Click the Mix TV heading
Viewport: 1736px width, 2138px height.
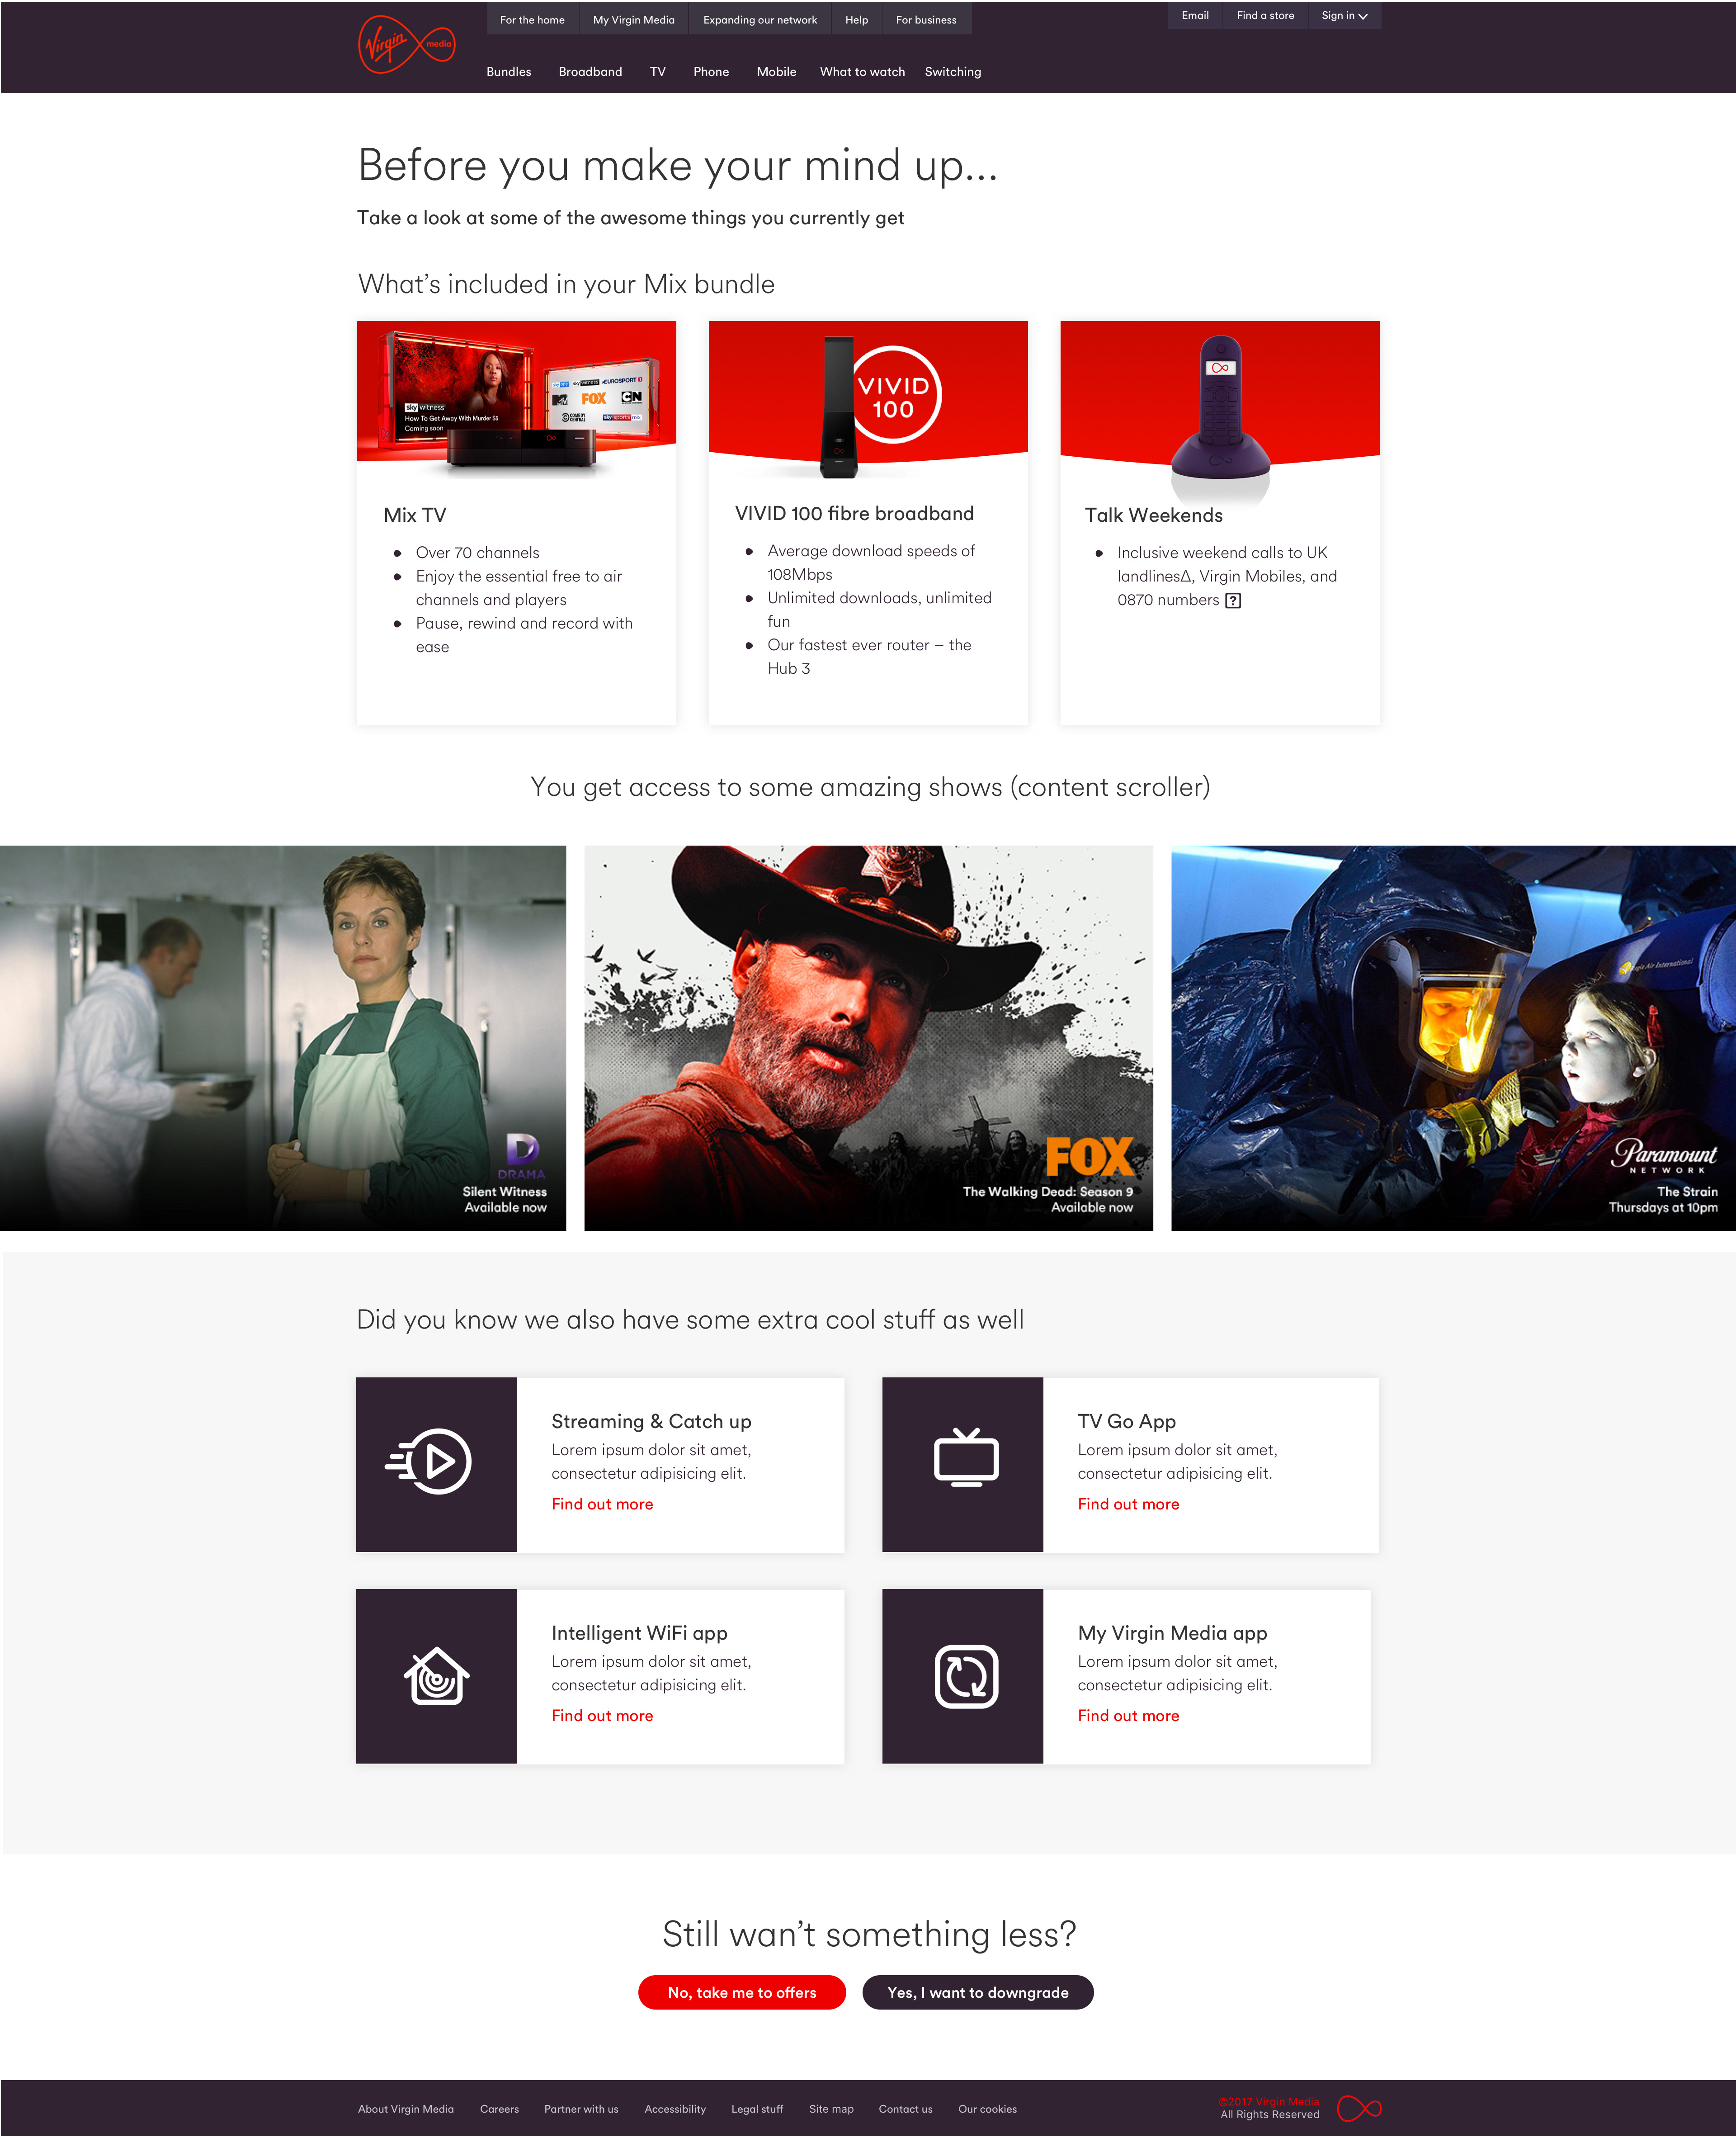(415, 515)
